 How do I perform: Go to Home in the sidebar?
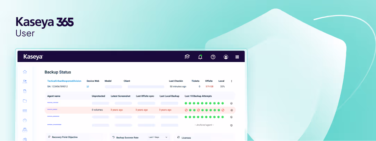tap(25, 72)
